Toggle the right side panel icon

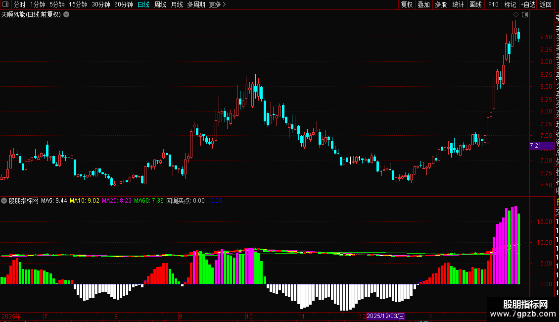(525, 15)
